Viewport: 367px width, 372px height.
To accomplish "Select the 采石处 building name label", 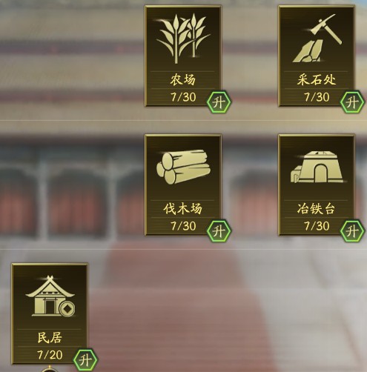I will [x=317, y=80].
